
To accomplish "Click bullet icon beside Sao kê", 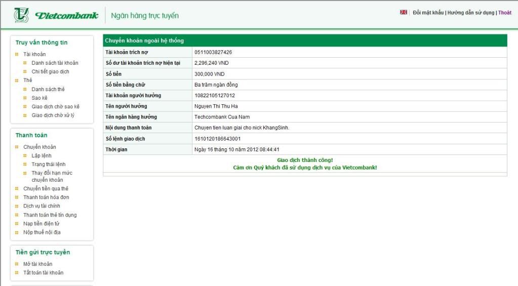I will pyautogui.click(x=25, y=98).
